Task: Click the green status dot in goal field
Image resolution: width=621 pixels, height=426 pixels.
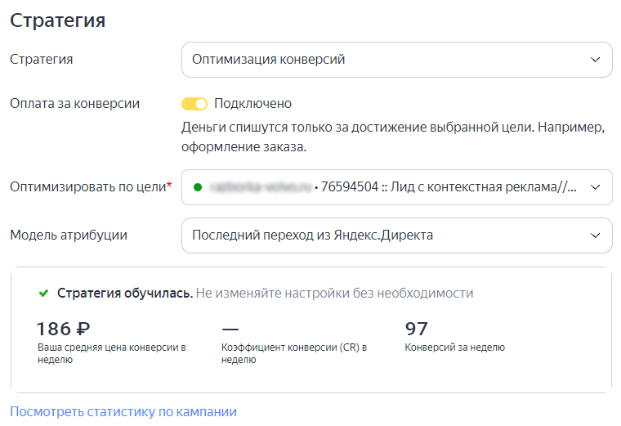Action: pyautogui.click(x=197, y=187)
